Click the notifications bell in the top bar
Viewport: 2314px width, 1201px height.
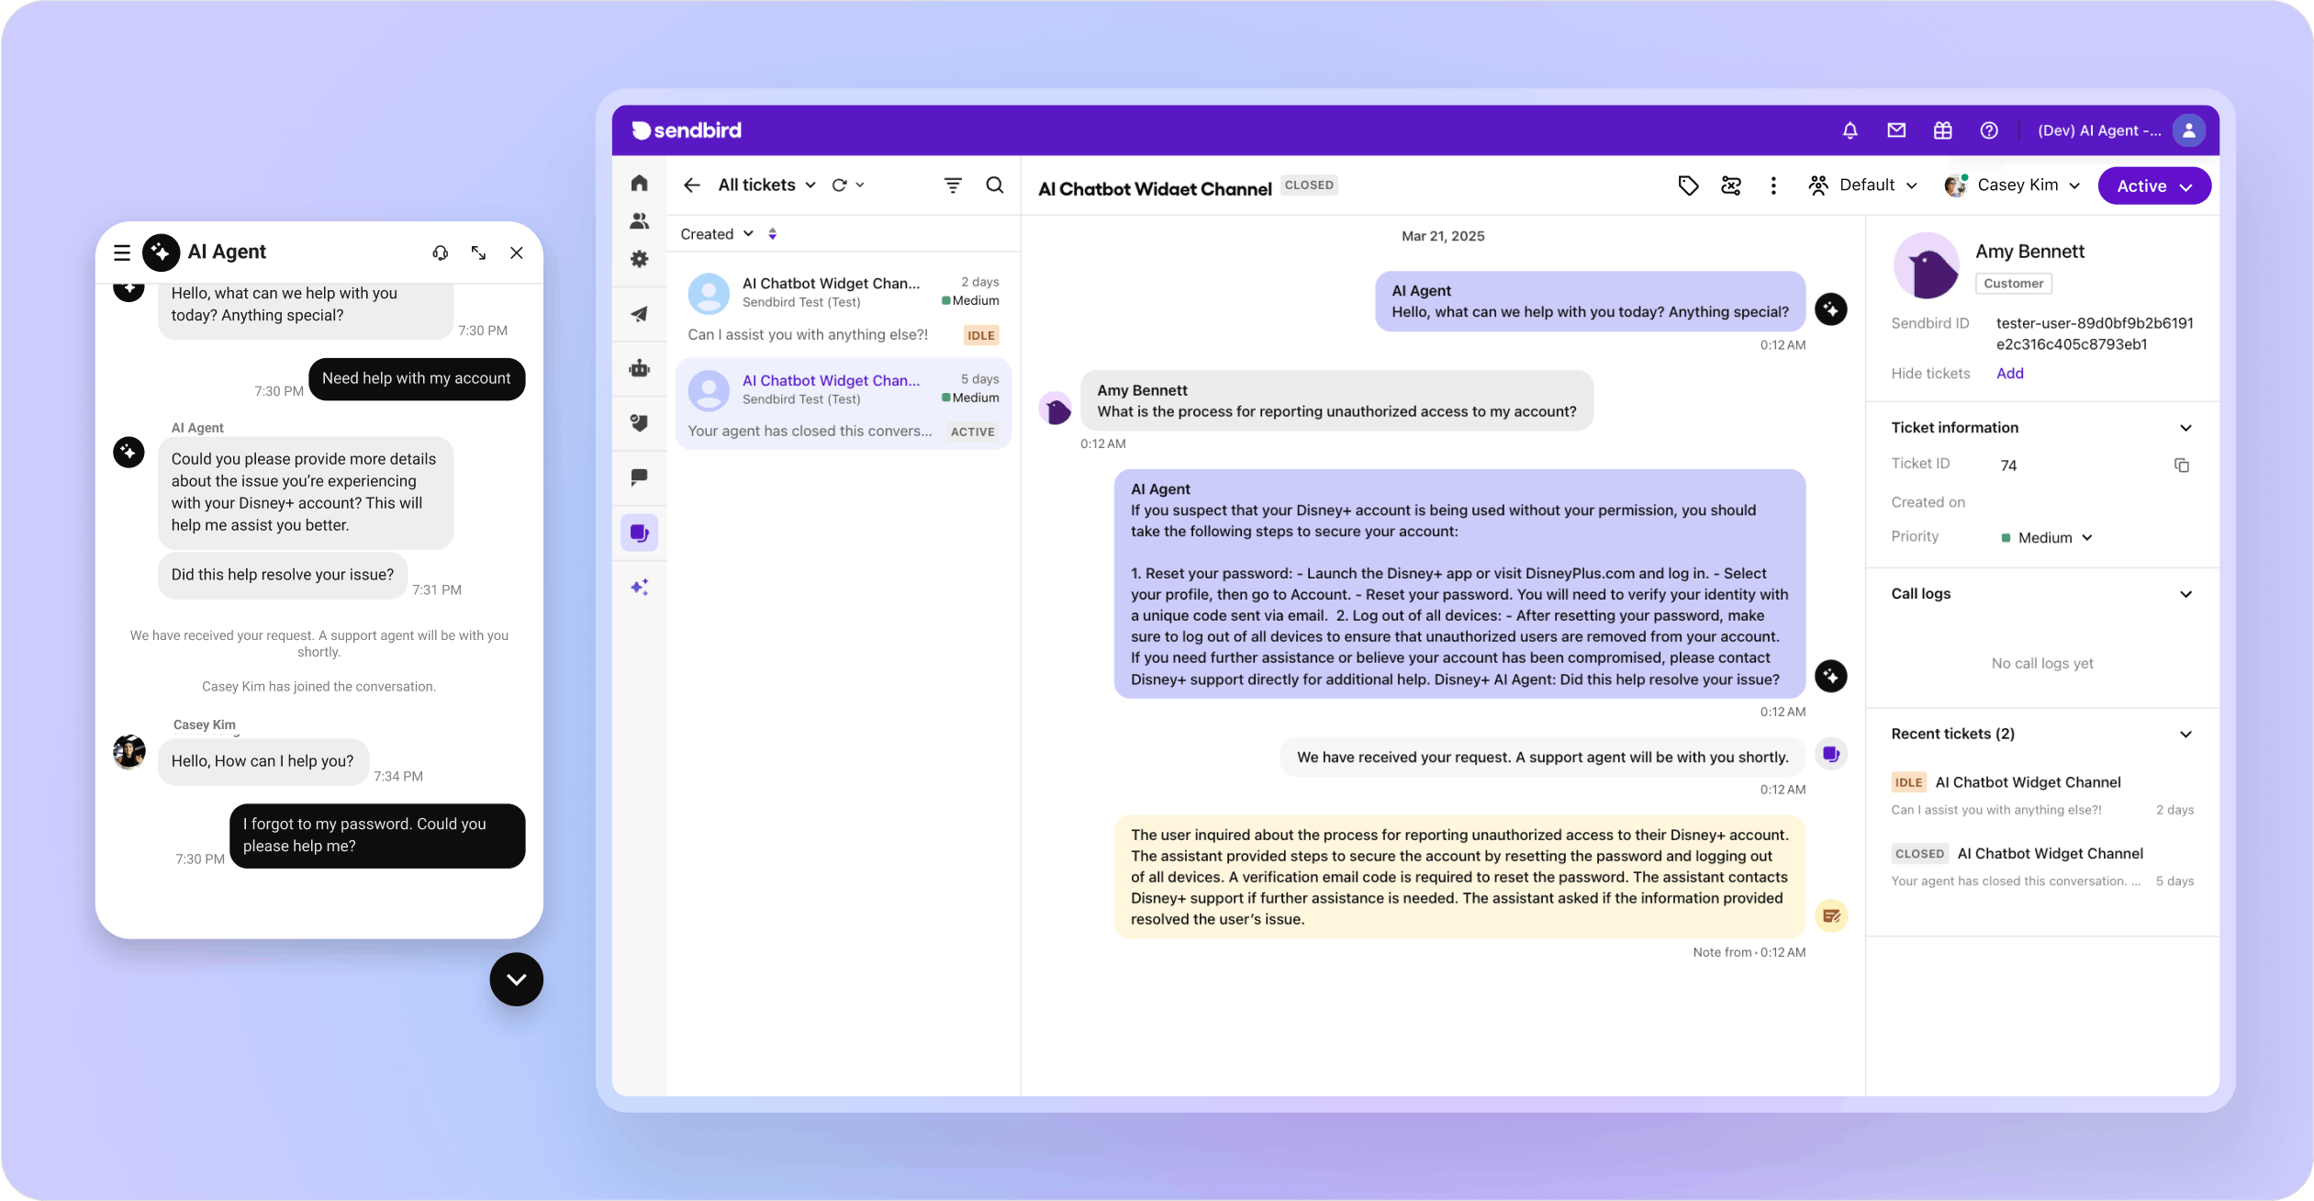point(1850,130)
